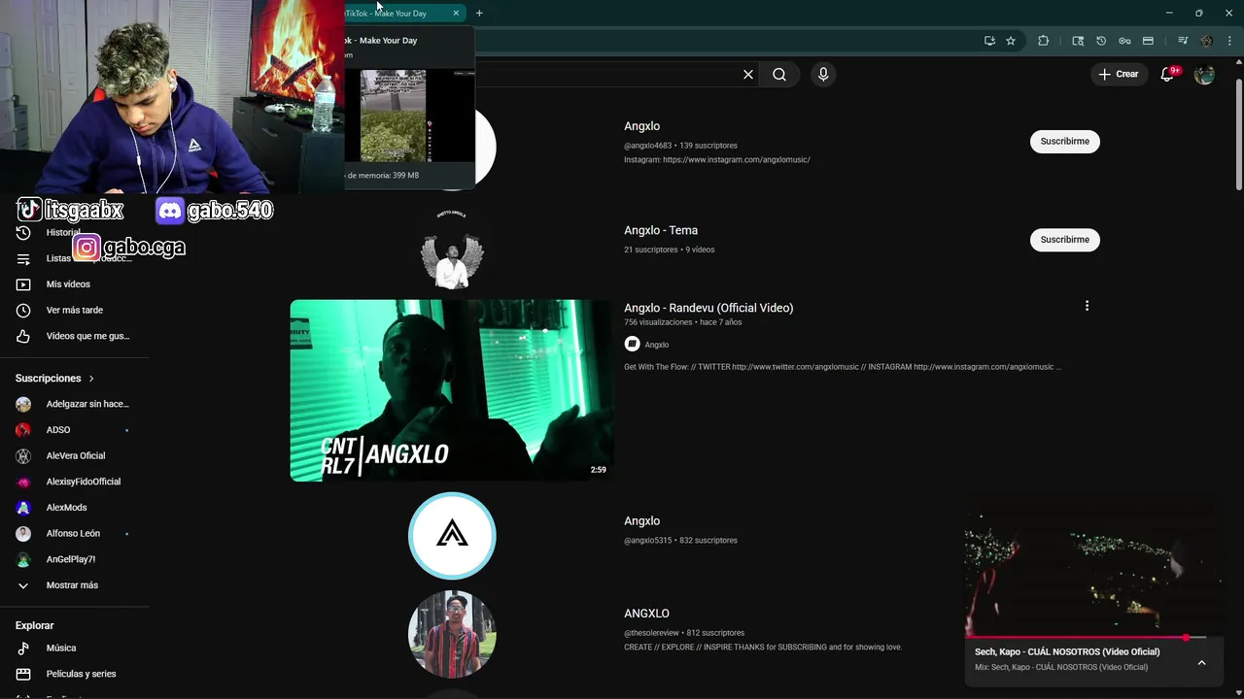Open Ver más tarde in sidebar
The image size is (1244, 699).
pyautogui.click(x=75, y=310)
